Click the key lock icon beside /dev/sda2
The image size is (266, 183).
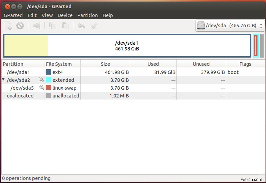(41, 79)
